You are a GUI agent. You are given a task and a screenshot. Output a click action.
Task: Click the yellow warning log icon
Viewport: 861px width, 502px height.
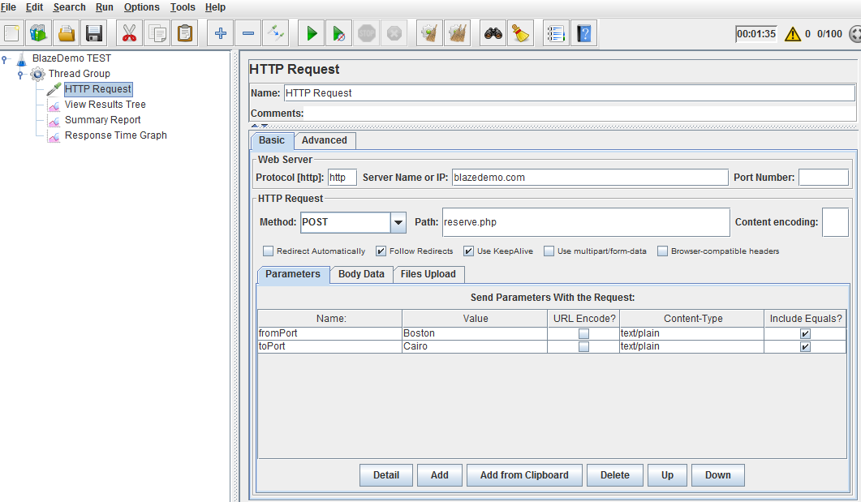point(792,34)
